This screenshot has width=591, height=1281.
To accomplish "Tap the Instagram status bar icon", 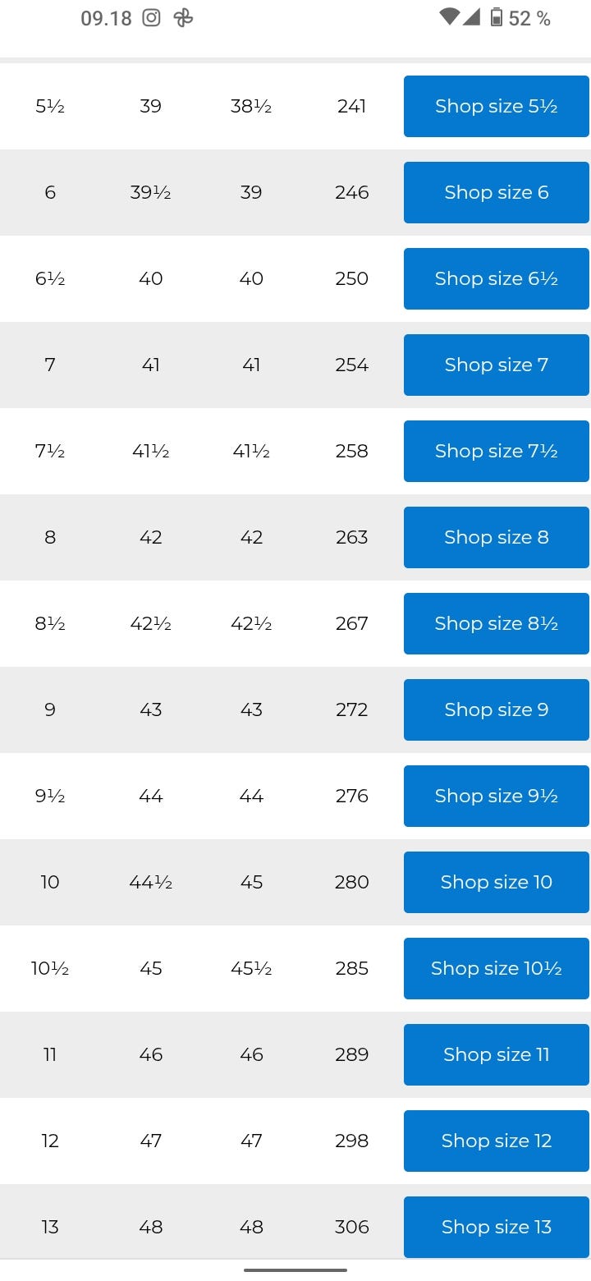I will pyautogui.click(x=152, y=18).
